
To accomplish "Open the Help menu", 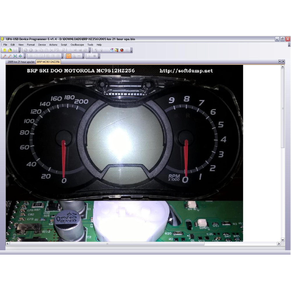I will [x=99, y=45].
